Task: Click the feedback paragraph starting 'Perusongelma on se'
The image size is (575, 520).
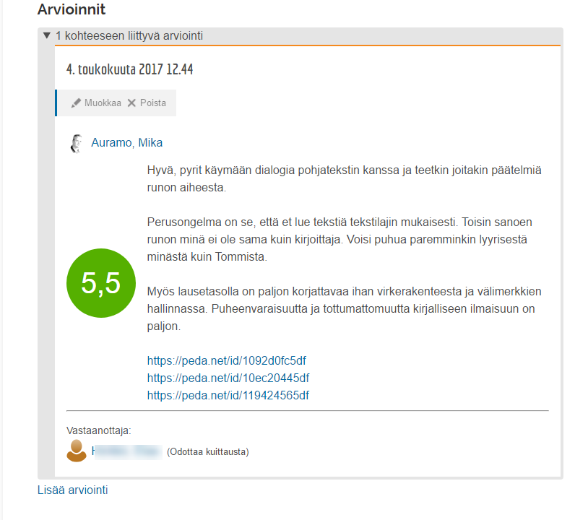Action: click(x=340, y=239)
